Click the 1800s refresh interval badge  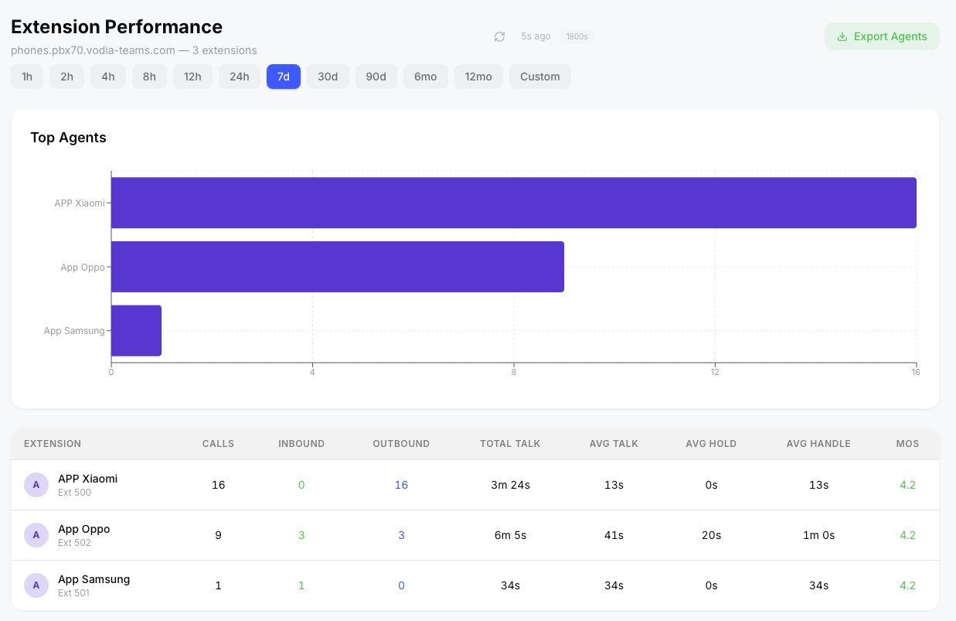click(577, 36)
